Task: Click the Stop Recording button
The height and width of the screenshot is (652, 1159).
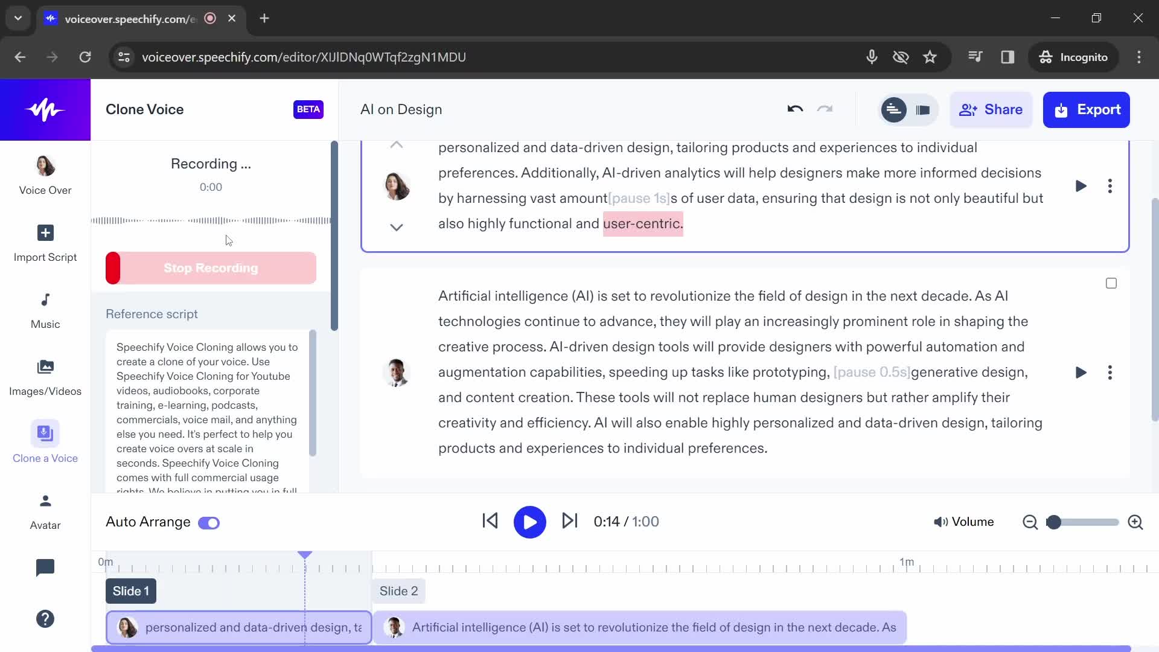Action: [x=211, y=268]
